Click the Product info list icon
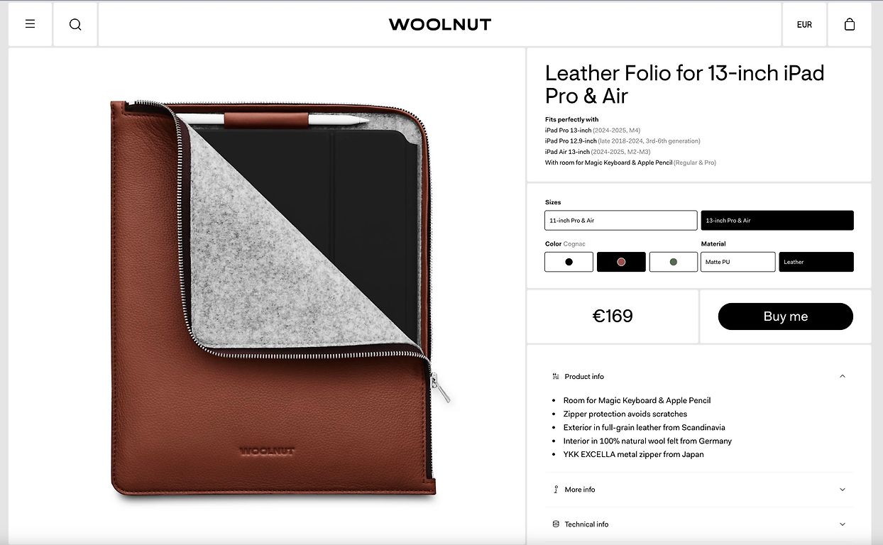 click(x=556, y=376)
